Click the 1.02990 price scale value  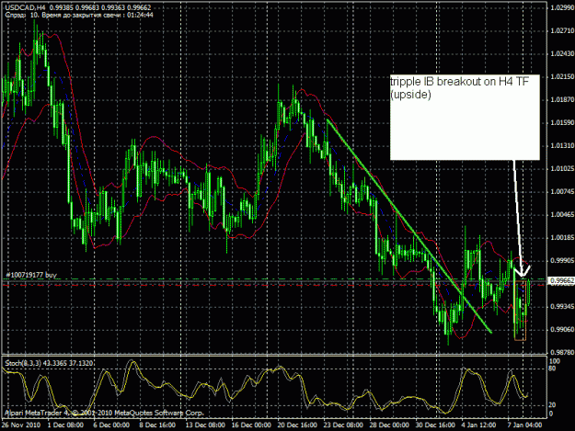point(562,7)
